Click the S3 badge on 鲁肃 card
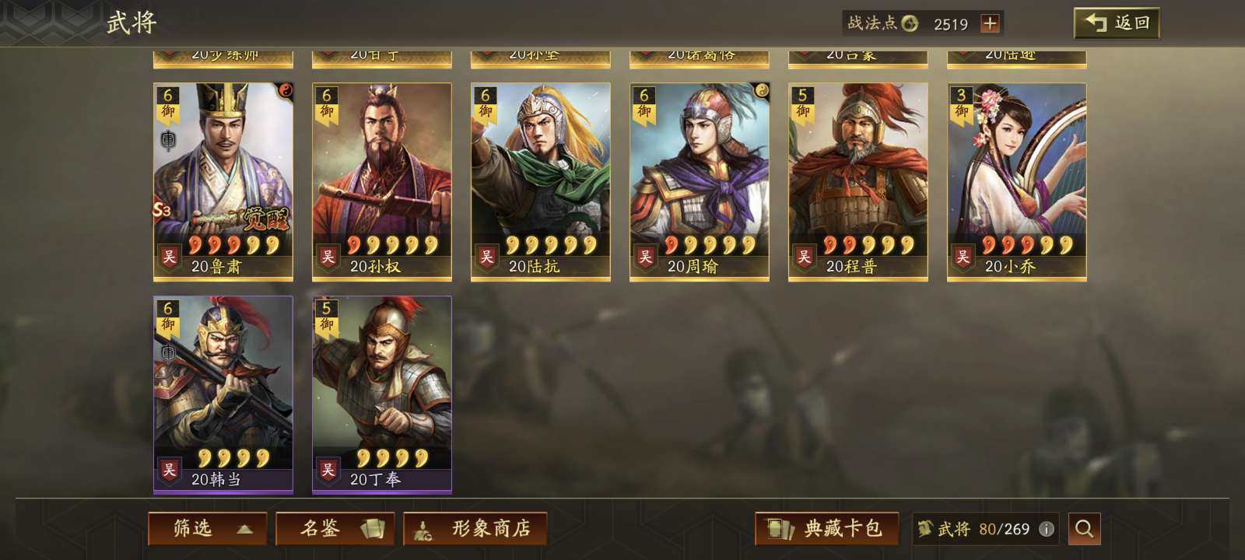 point(161,210)
